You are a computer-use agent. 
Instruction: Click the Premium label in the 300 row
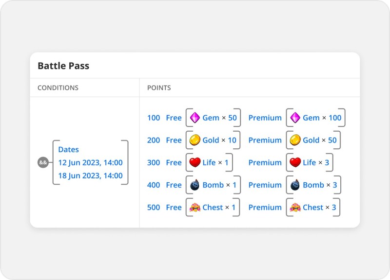pos(265,163)
